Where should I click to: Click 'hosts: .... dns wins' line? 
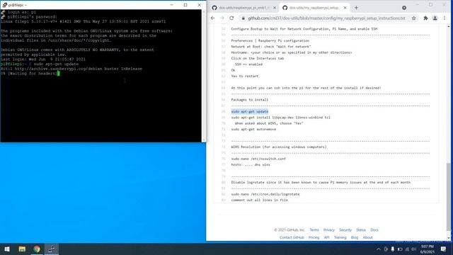[x=251, y=164]
